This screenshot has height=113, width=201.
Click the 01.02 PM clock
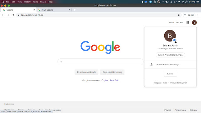[x=194, y=2]
